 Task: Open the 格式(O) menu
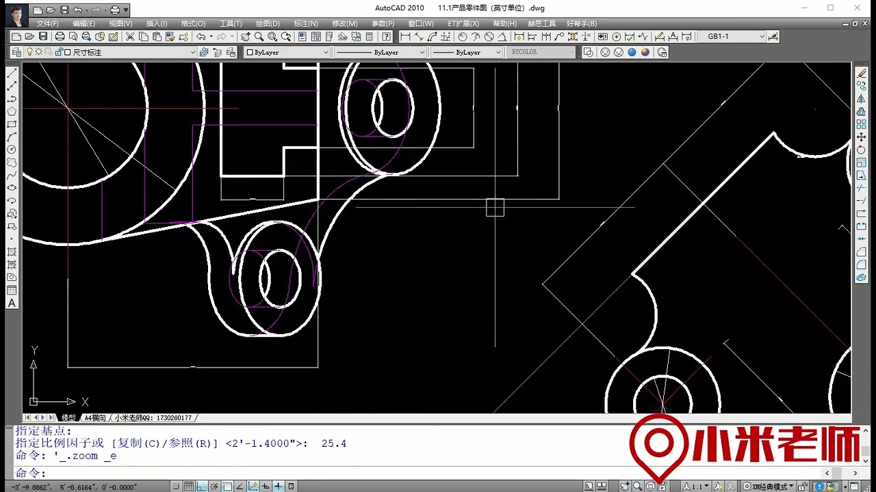click(193, 23)
